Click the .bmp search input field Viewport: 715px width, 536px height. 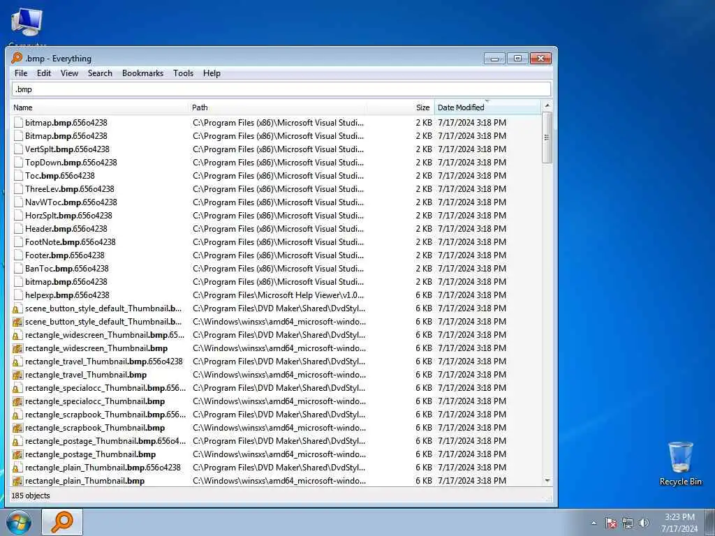coord(281,89)
